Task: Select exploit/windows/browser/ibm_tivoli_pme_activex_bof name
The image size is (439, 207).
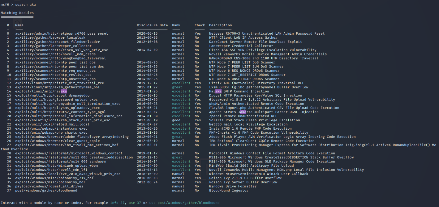Action: [x=67, y=145]
